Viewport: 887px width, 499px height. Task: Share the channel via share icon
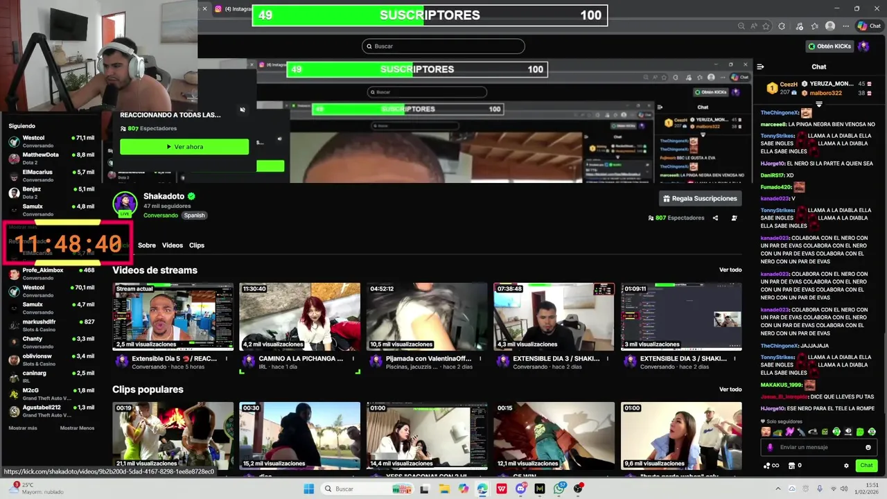click(x=715, y=218)
